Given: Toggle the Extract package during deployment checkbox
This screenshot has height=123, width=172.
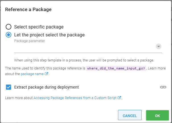Looking at the screenshot, I should (x=9, y=87).
